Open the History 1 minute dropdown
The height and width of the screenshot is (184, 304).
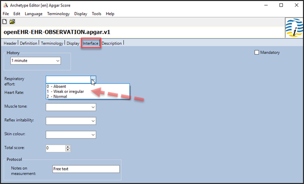tap(35, 61)
